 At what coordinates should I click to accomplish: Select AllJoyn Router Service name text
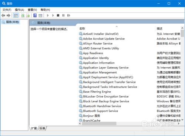(x=98, y=43)
